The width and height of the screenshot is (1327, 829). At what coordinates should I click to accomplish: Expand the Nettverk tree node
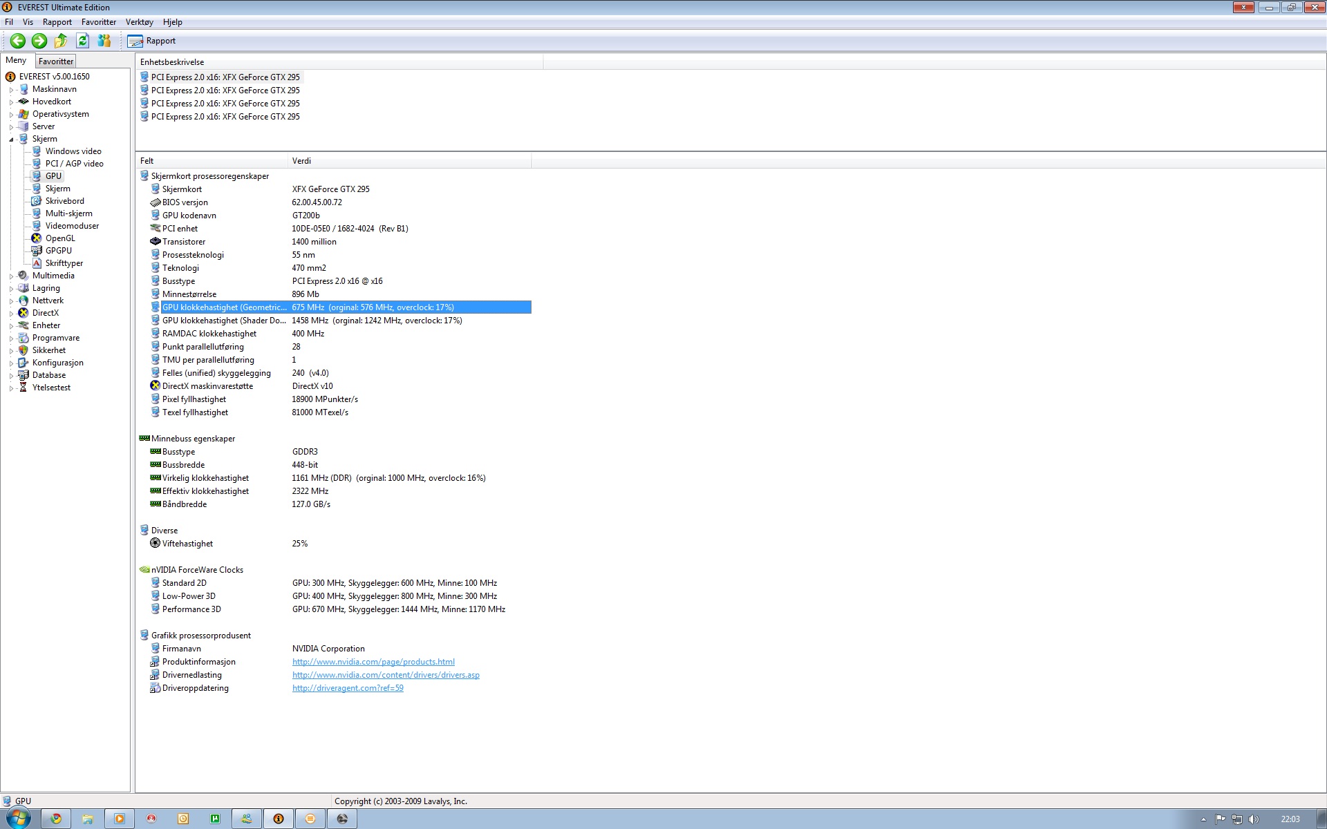coord(11,301)
